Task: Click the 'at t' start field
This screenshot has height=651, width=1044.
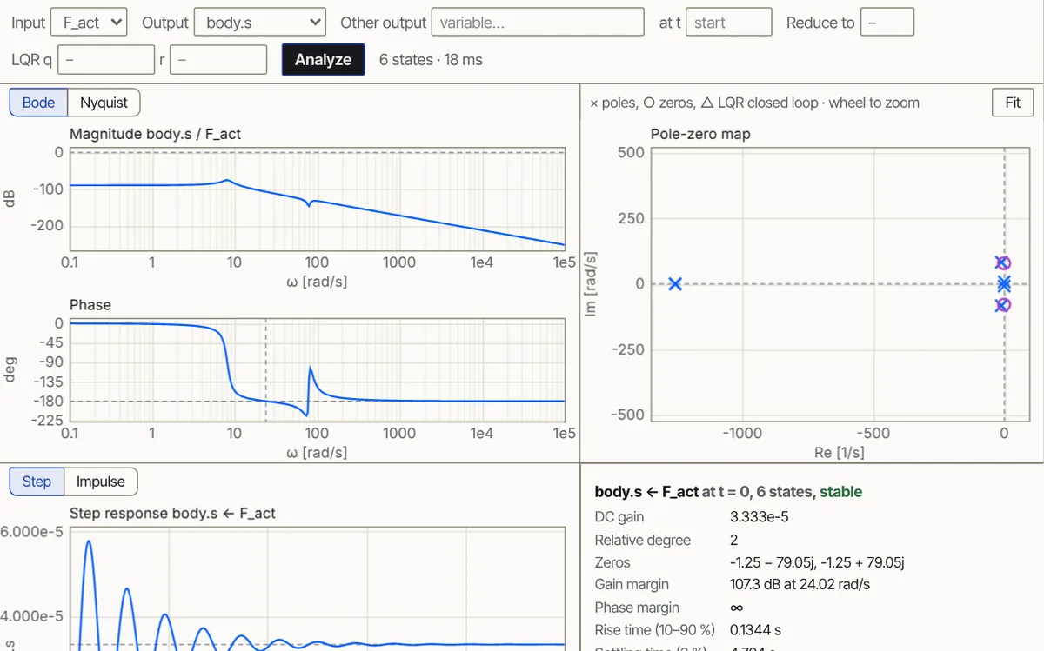Action: point(728,23)
